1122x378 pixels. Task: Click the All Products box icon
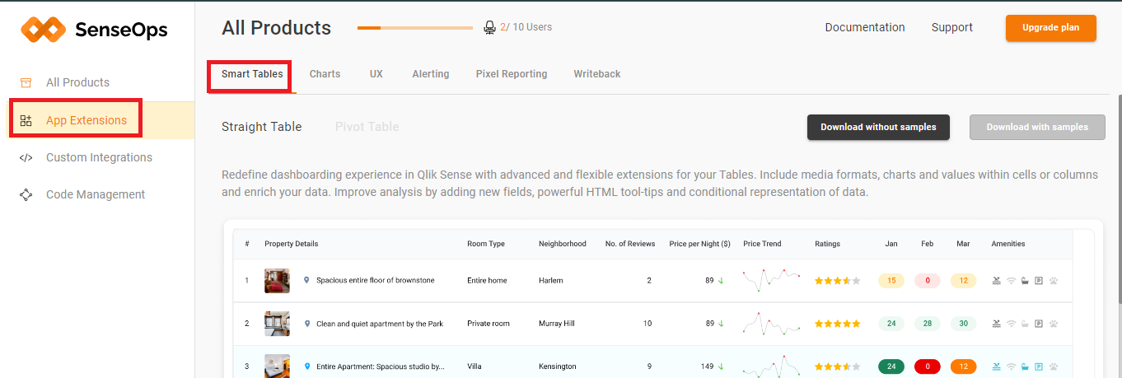pyautogui.click(x=26, y=82)
